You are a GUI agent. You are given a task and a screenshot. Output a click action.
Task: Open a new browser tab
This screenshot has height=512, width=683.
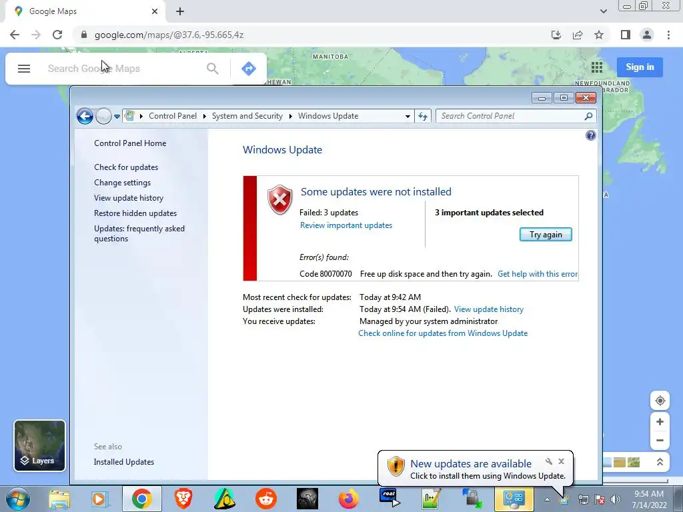pos(180,11)
